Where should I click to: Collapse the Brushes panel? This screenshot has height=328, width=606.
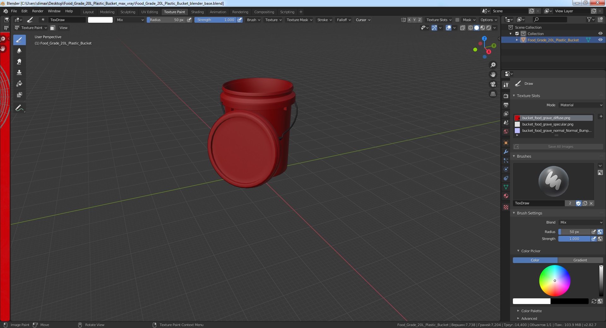pos(524,156)
